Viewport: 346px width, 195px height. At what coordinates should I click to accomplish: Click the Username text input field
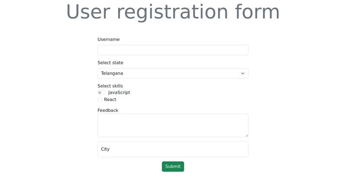point(173,50)
